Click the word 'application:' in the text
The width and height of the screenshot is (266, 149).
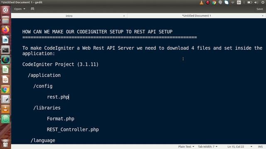pyautogui.click(x=39, y=53)
